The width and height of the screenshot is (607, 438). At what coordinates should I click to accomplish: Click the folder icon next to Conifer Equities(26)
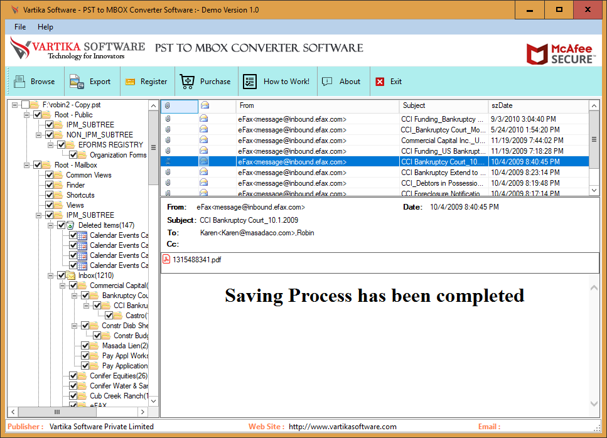82,376
